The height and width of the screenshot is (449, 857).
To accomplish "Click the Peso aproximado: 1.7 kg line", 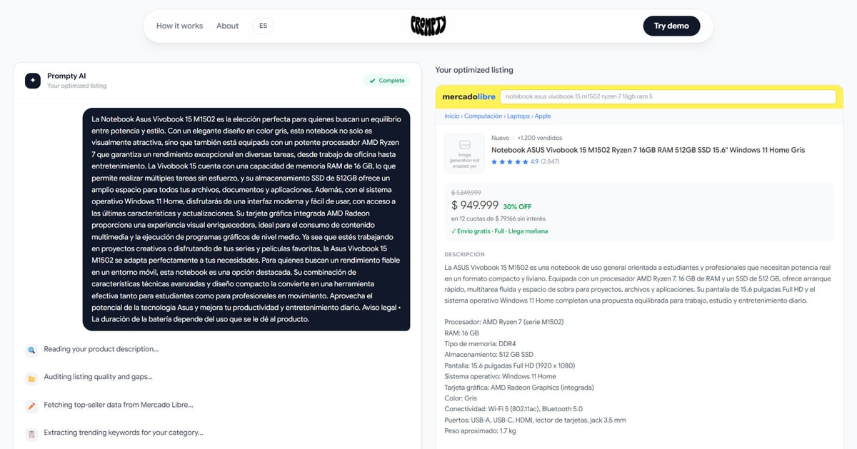I will (480, 431).
